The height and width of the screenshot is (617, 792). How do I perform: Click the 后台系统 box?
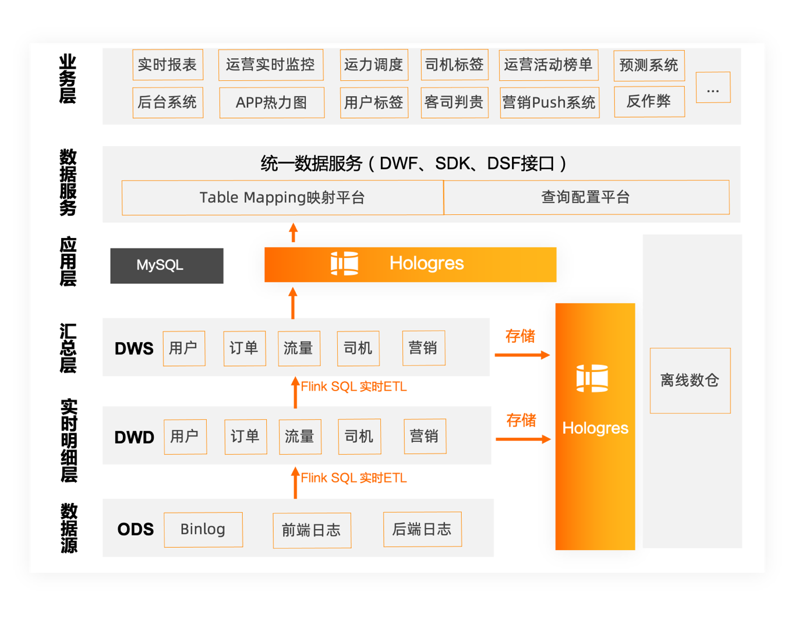[x=168, y=102]
